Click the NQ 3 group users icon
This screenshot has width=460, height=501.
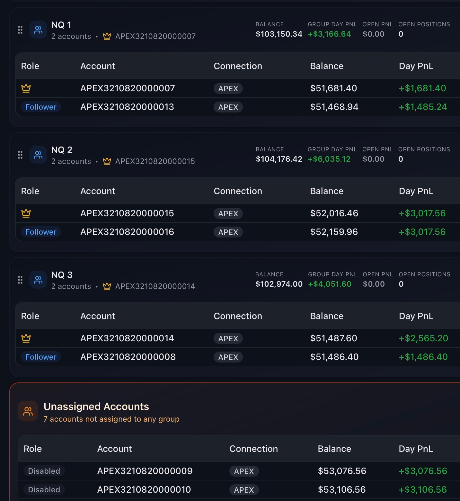38,280
